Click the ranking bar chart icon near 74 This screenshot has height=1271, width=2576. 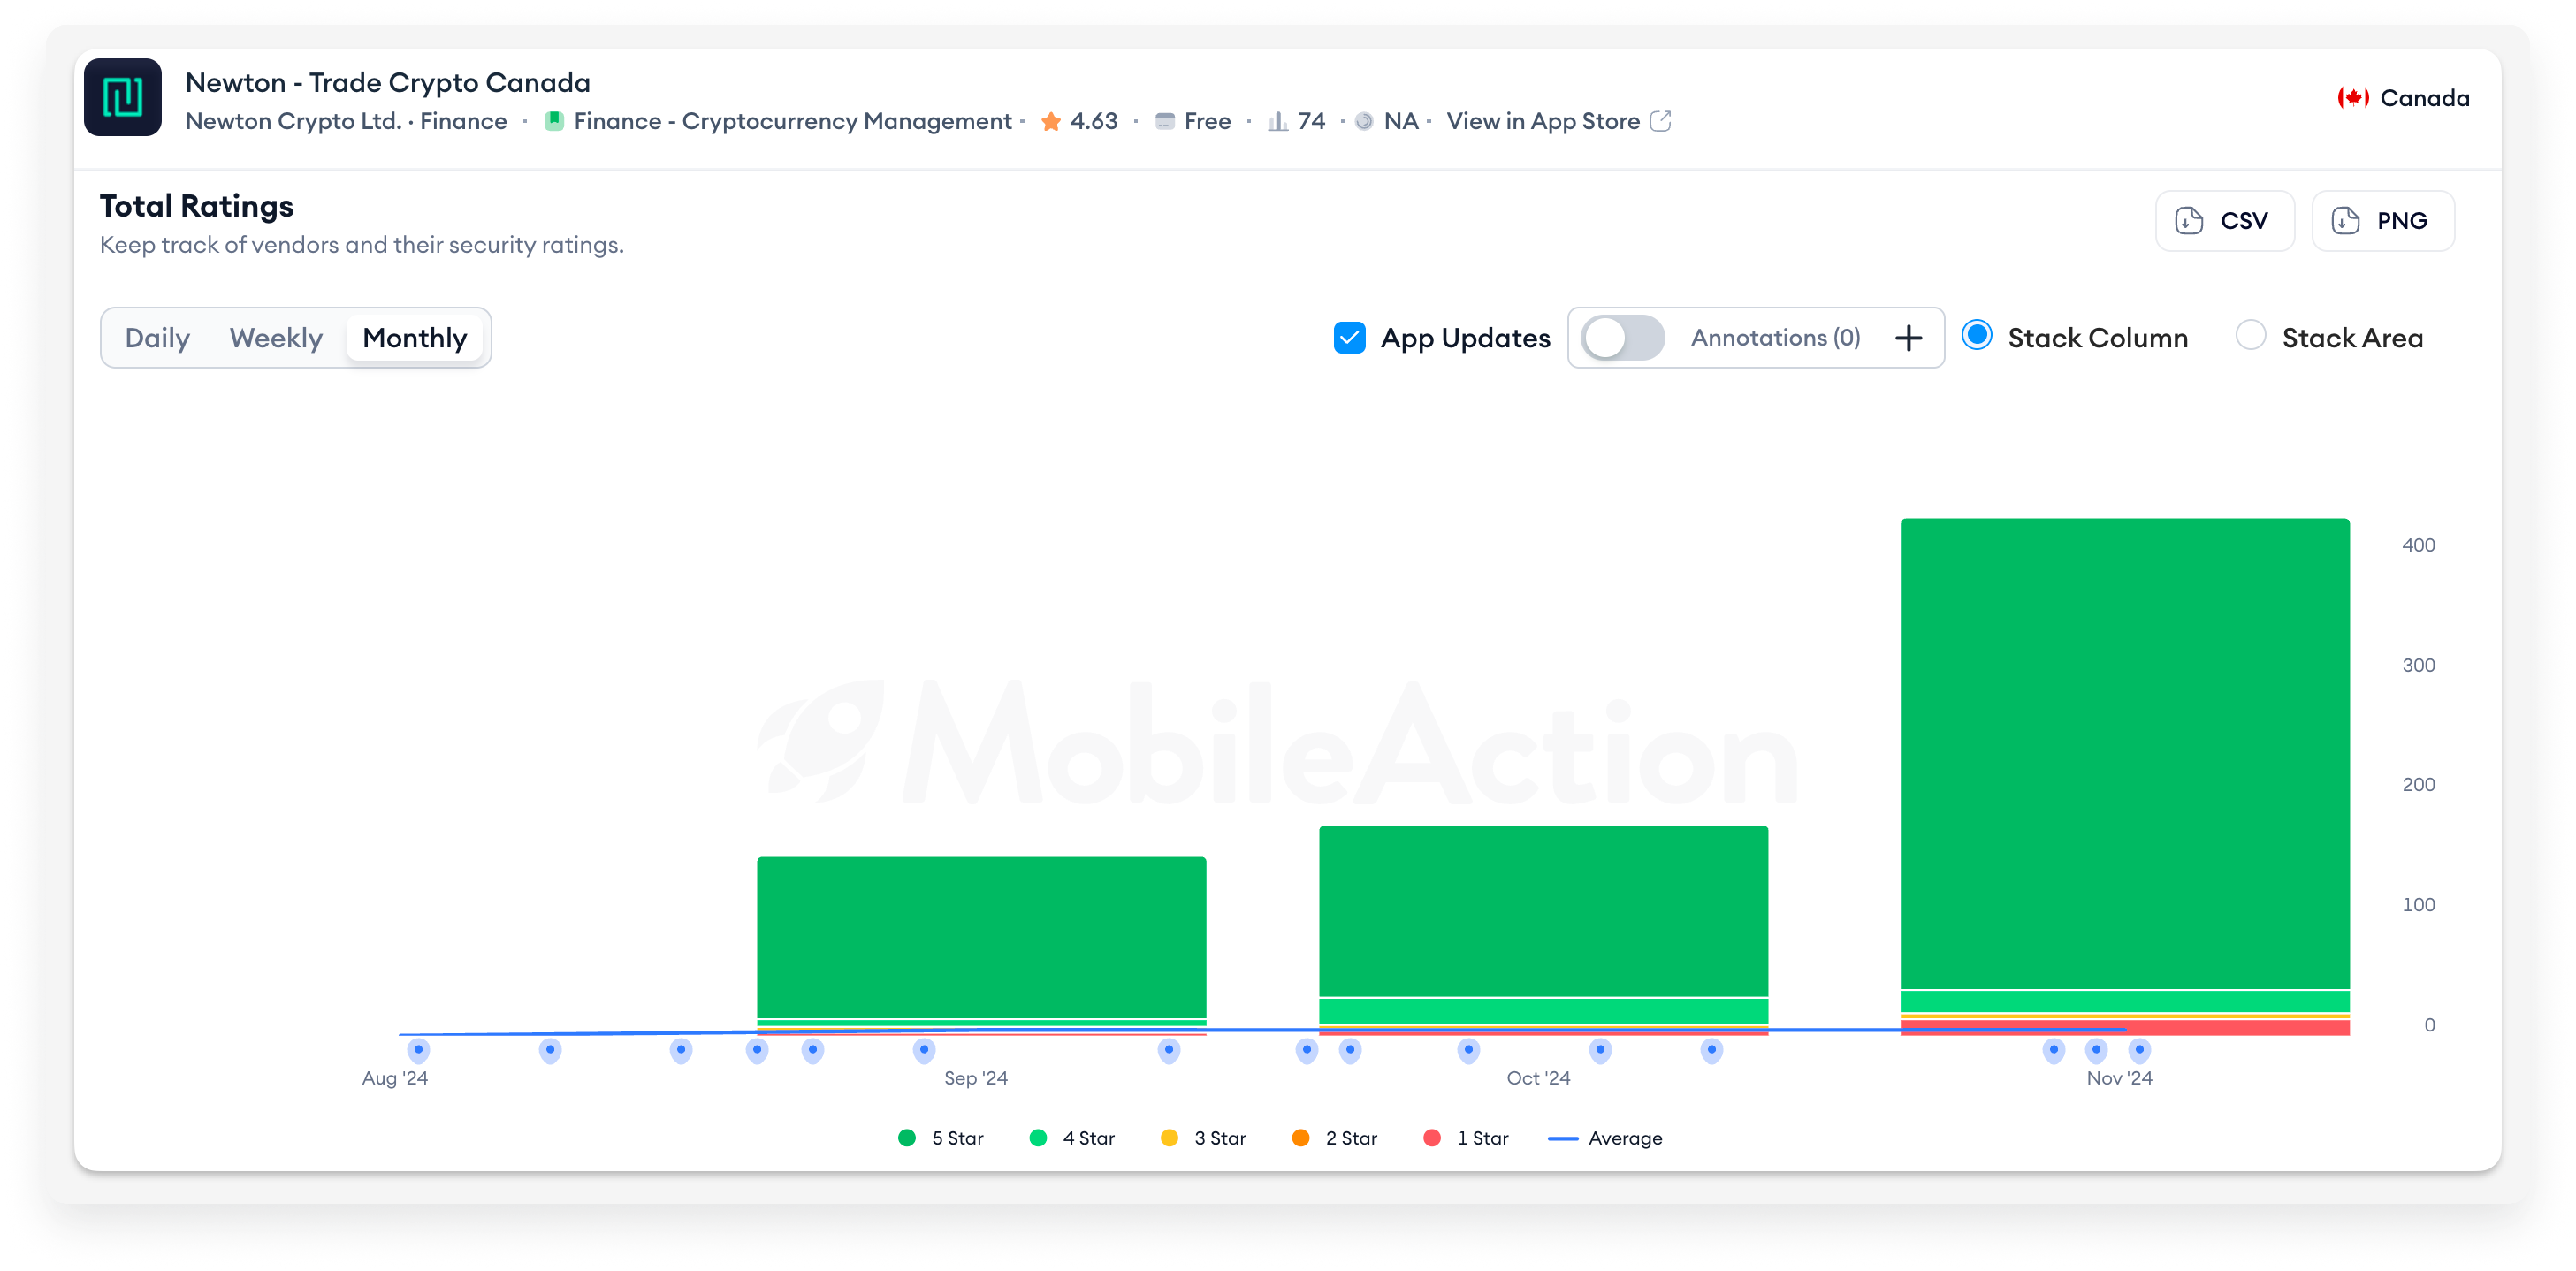click(1277, 121)
